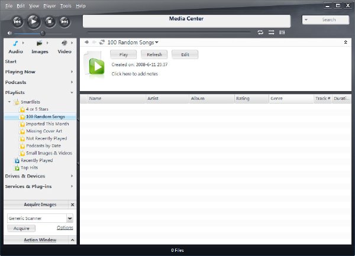The height and width of the screenshot is (256, 355).
Task: Click the playback position seek bar
Action: click(169, 33)
